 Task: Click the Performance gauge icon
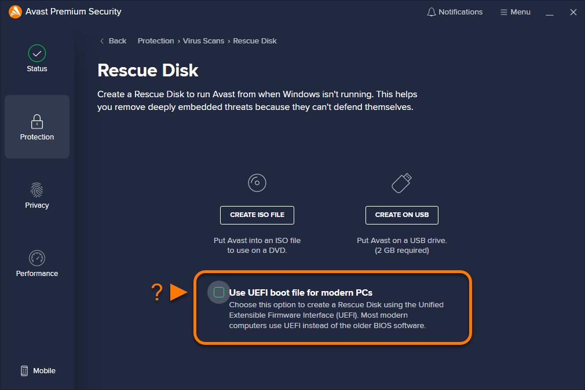coord(37,258)
